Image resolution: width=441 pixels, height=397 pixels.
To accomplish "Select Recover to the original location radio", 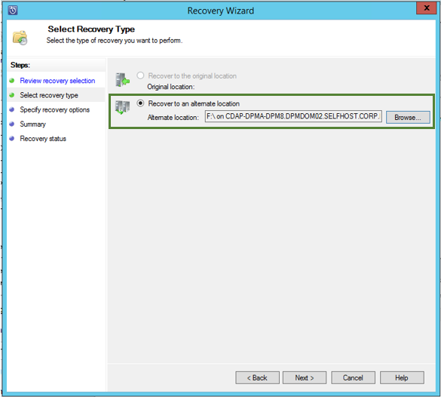I will [140, 75].
